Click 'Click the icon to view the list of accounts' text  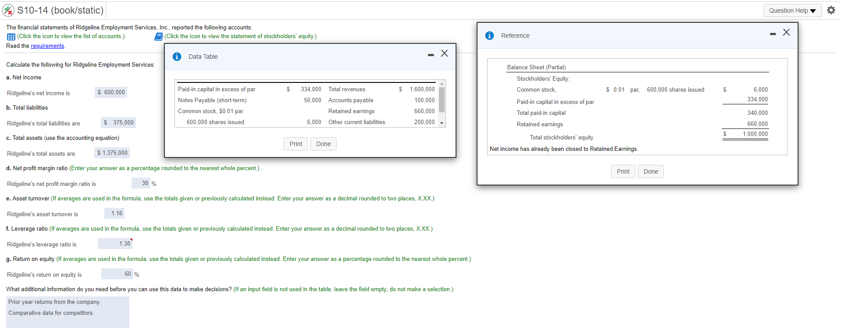(71, 36)
